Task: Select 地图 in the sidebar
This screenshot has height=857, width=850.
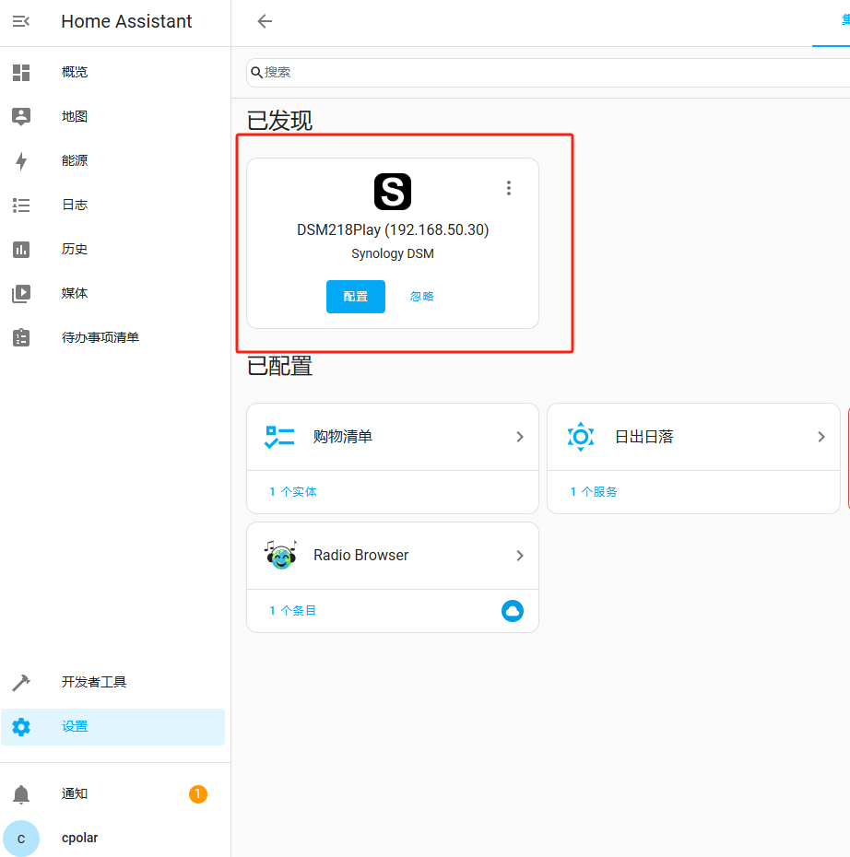Action: [x=112, y=116]
